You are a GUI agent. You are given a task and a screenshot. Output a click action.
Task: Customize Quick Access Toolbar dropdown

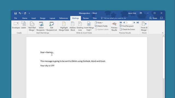point(29,13)
